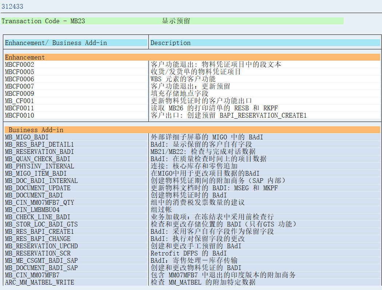Select enhancement MBCF0006
Image resolution: width=382 pixels, height=290 pixels.
coord(20,79)
